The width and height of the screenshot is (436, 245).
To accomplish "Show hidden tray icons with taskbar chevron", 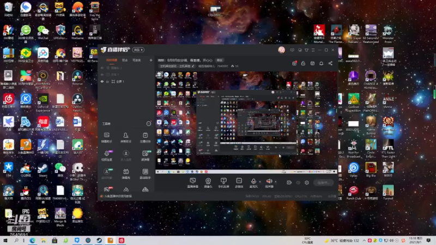I will point(364,241).
